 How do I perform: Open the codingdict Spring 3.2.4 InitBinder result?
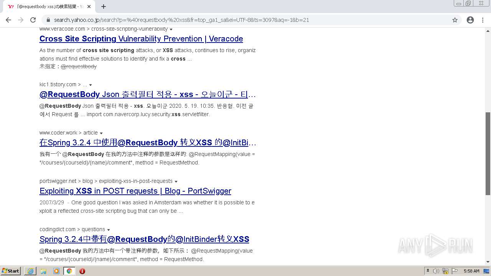[x=144, y=239]
